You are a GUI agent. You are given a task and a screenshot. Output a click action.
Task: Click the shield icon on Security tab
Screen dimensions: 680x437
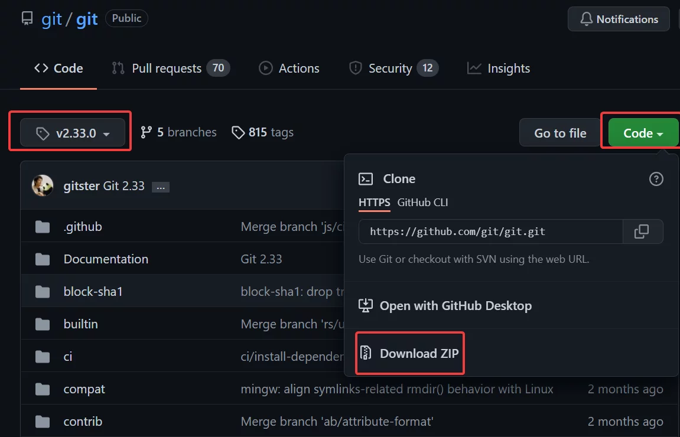click(x=356, y=68)
